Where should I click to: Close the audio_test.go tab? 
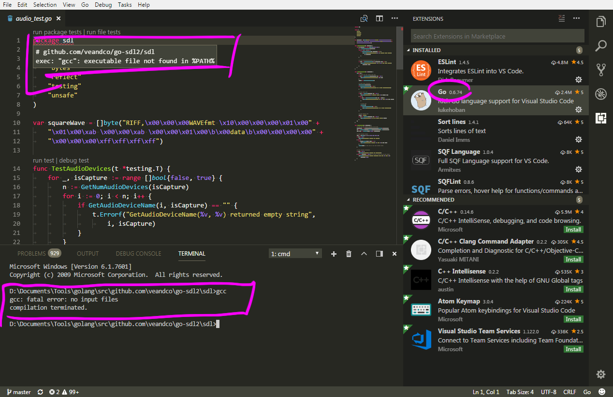point(58,18)
